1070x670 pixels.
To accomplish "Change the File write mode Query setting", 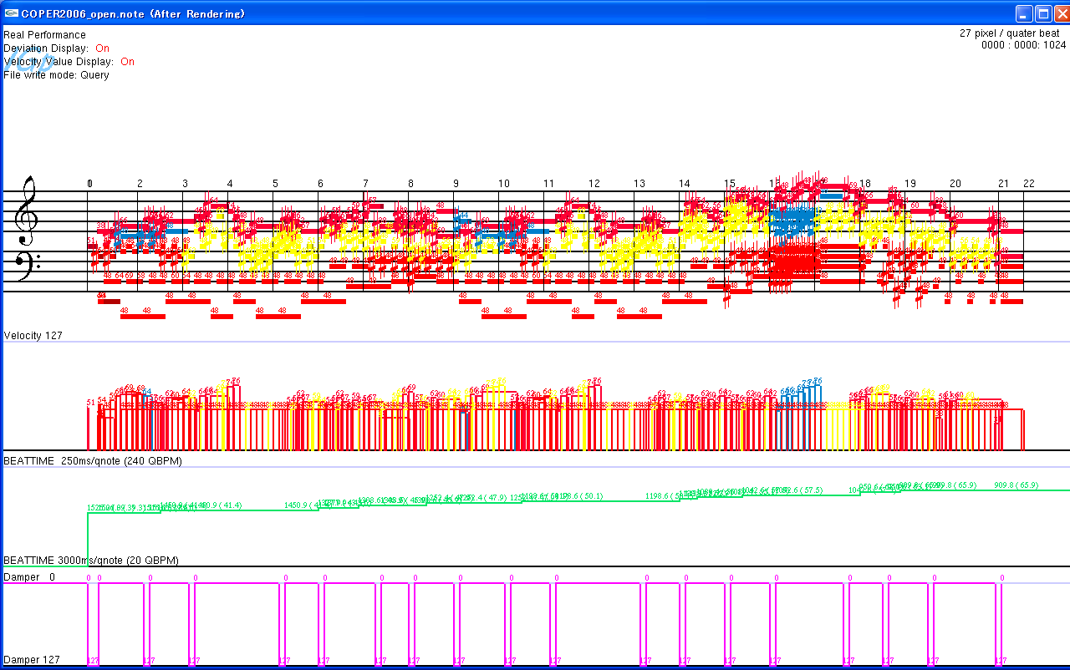I will pos(94,75).
